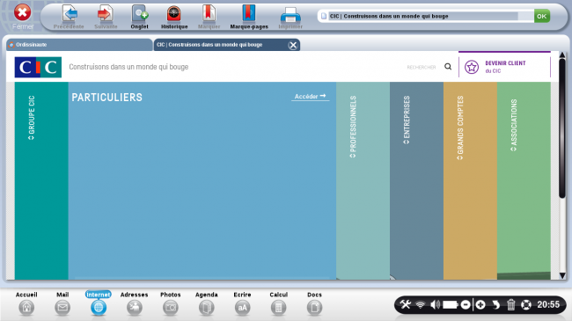Click the green OK button
Screen dimensions: 572x321
[542, 16]
